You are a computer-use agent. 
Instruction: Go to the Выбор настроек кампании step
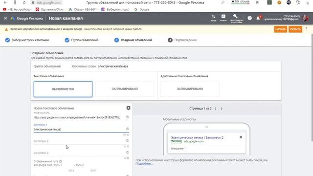tap(27, 40)
